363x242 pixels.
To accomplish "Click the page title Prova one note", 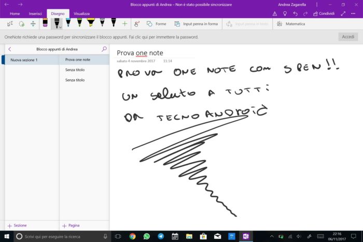I will 140,53.
